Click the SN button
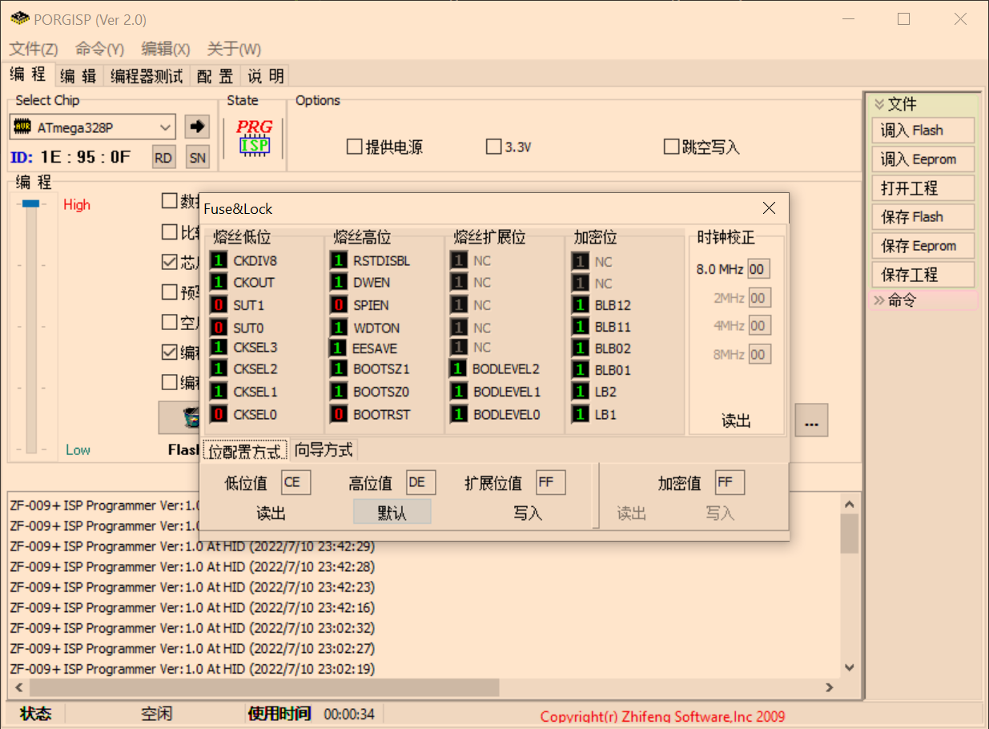The width and height of the screenshot is (989, 729). click(x=197, y=158)
